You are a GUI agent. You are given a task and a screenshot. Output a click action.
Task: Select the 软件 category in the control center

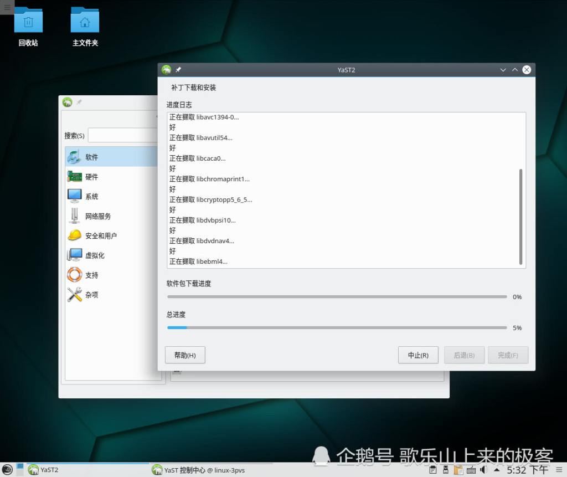click(111, 157)
